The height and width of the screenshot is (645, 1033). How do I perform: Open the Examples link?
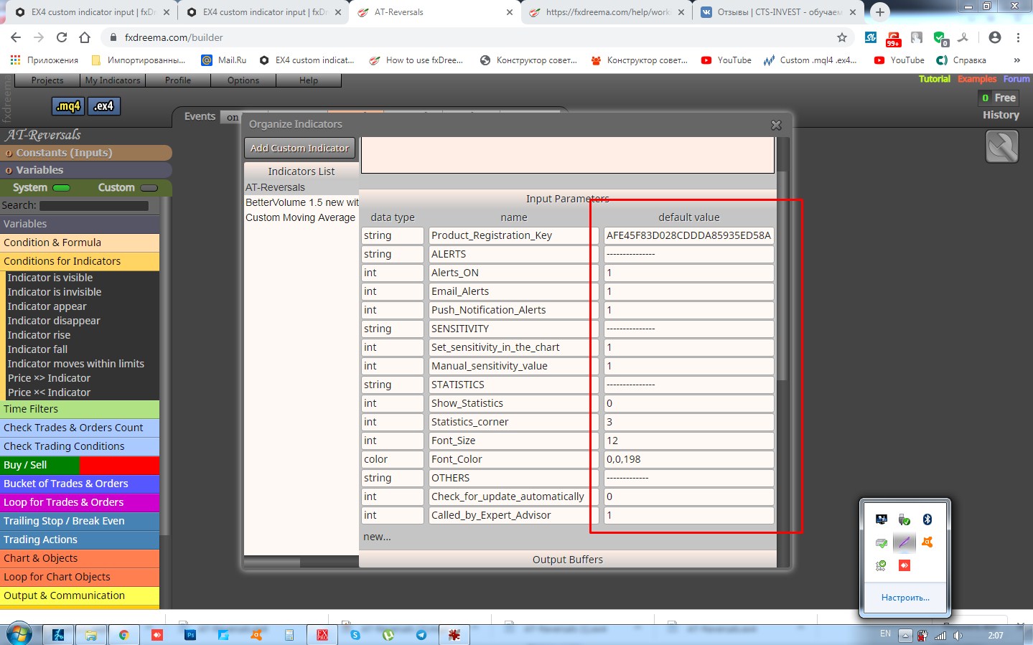click(x=977, y=79)
